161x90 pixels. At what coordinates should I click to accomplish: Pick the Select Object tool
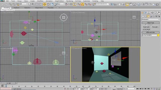30,4
